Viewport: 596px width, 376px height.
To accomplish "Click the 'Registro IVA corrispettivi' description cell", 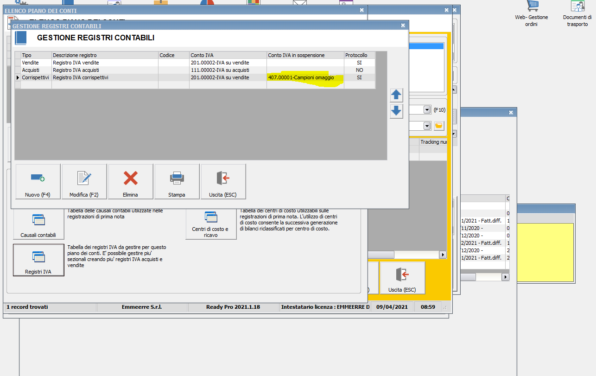I will point(105,77).
